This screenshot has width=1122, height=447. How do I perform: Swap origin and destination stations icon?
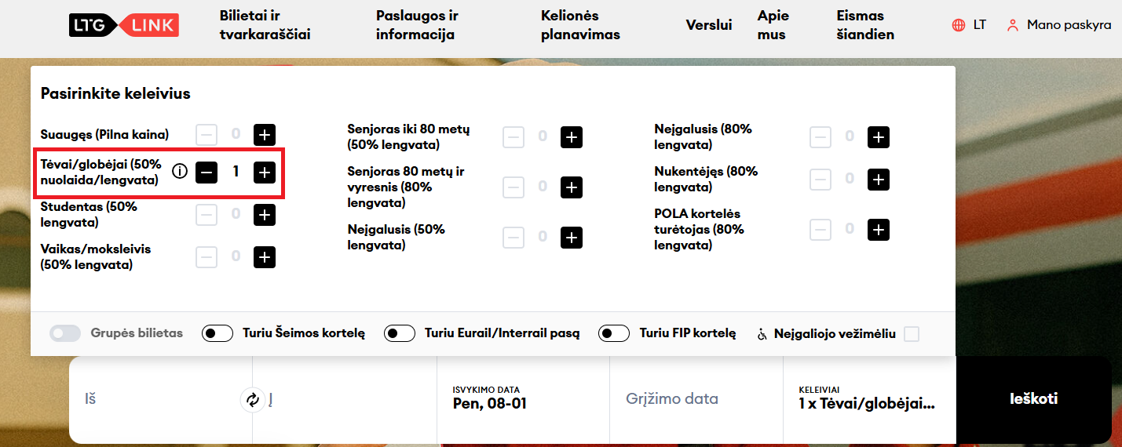click(x=252, y=400)
